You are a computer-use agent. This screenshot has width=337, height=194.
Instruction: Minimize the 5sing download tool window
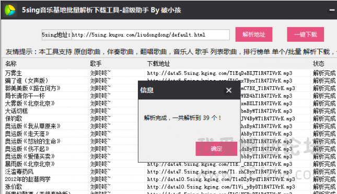coord(332,10)
